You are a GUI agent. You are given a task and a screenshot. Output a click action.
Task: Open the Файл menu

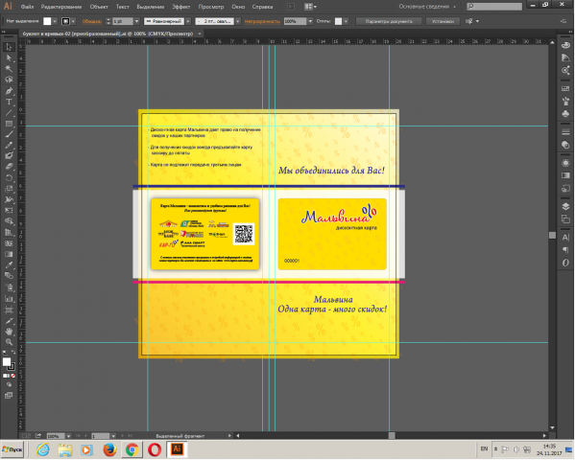(x=28, y=7)
